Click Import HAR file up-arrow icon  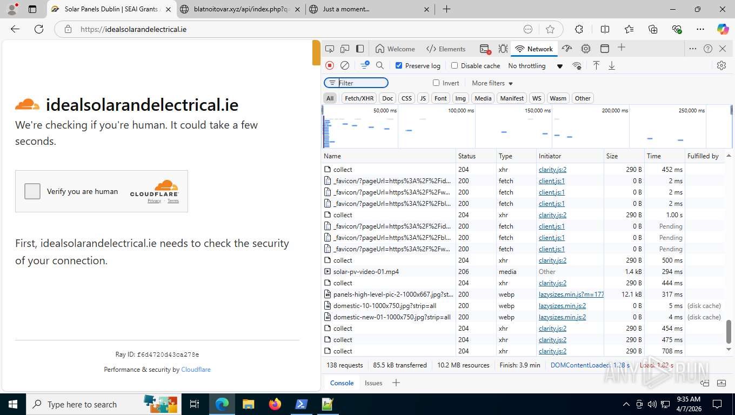point(596,65)
